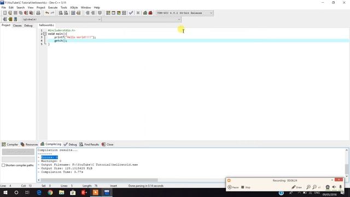Click the Close tab in bottom panel
Screen dimensions: 350x197
pos(108,144)
